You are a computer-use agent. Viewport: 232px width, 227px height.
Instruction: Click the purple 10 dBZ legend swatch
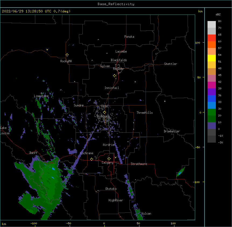coord(212,126)
